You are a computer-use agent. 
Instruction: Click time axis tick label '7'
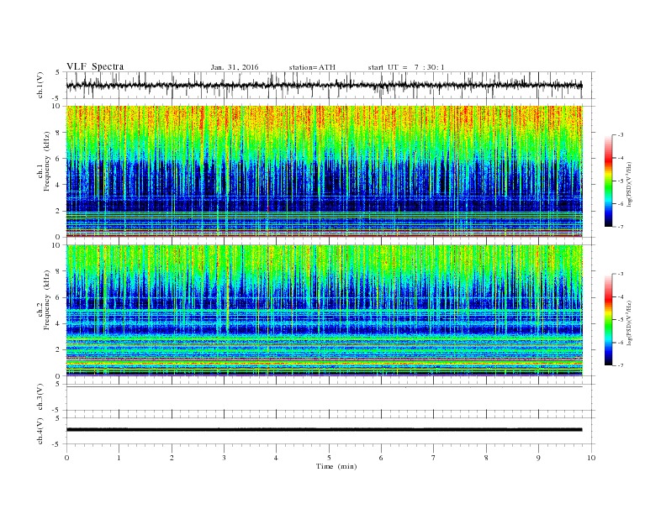[434, 458]
